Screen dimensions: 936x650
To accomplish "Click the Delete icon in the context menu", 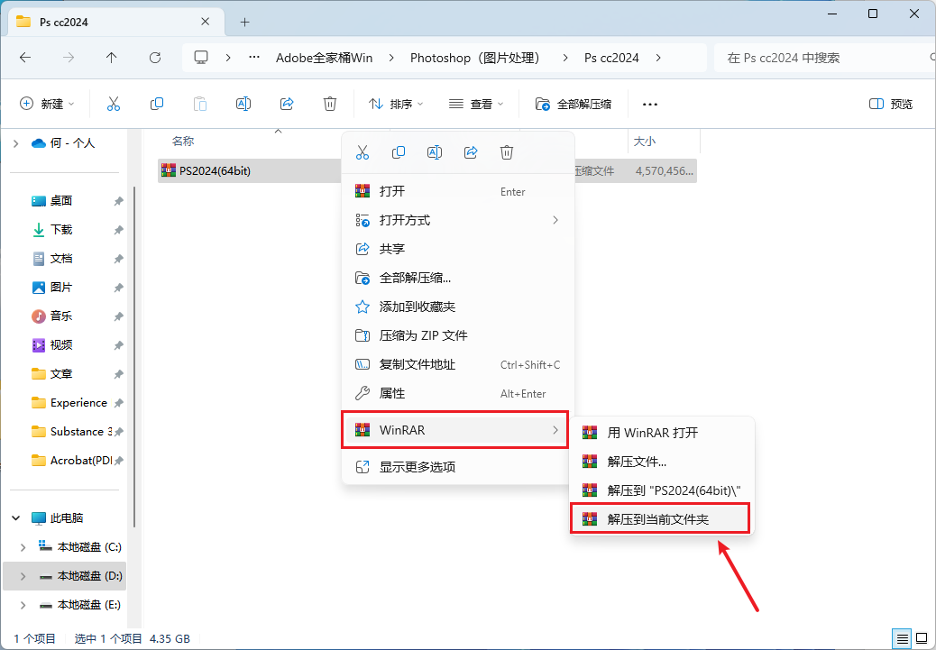I will point(507,152).
